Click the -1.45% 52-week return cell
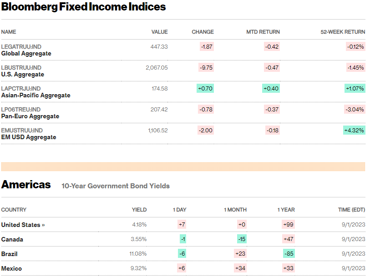Viewport: 370px width, 277px height. coord(355,68)
